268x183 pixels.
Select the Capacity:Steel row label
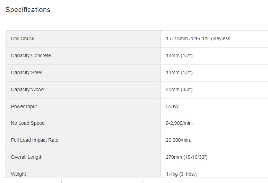pyautogui.click(x=26, y=72)
